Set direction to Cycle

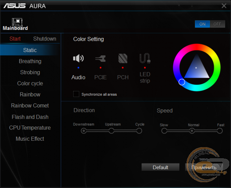click(x=139, y=131)
